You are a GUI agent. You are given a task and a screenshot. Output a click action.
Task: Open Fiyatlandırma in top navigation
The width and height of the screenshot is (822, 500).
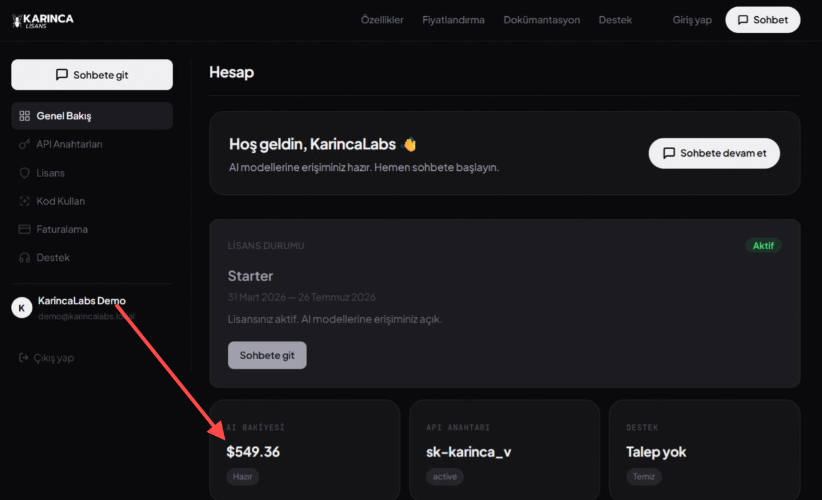pyautogui.click(x=453, y=20)
